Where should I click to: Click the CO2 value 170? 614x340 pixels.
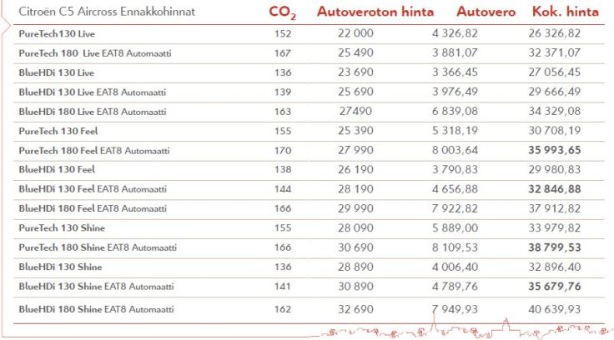click(x=282, y=151)
